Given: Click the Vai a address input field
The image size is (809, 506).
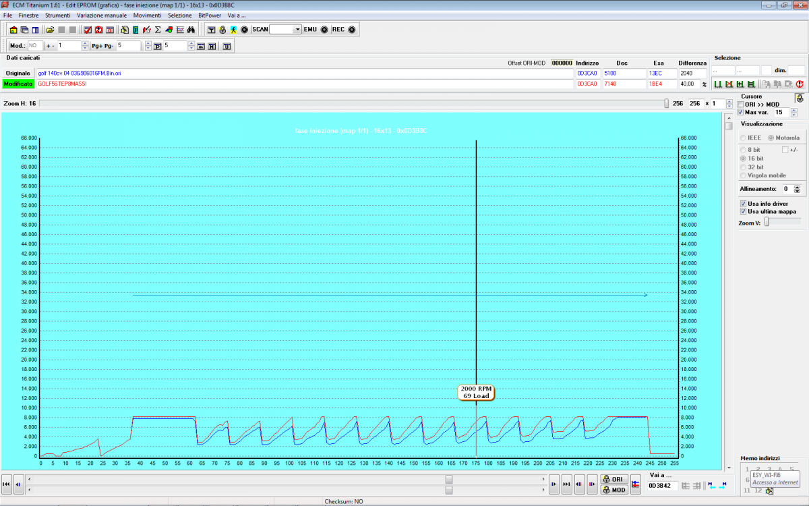Looking at the screenshot, I should [x=663, y=485].
